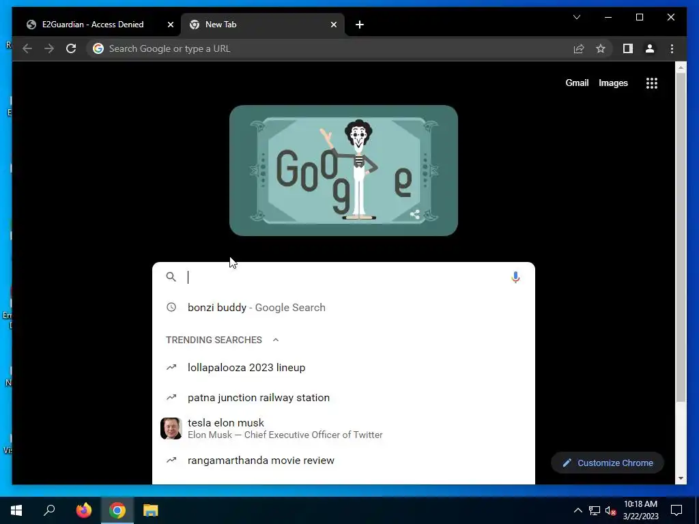Click the scrollbar down arrow
This screenshot has height=524, width=699.
pyautogui.click(x=681, y=478)
